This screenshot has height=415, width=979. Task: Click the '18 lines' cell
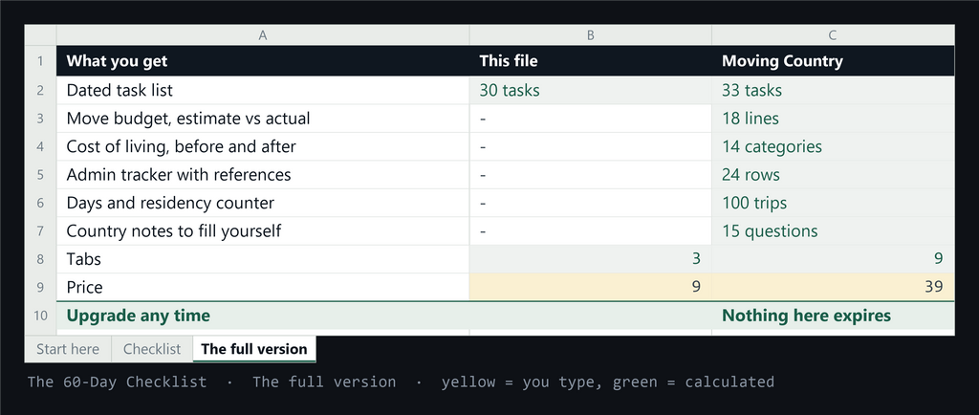(833, 119)
